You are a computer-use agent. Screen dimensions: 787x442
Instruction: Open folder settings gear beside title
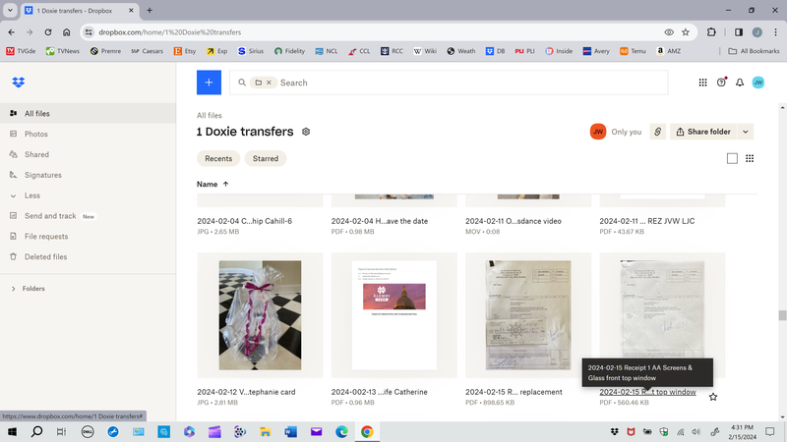coord(306,132)
